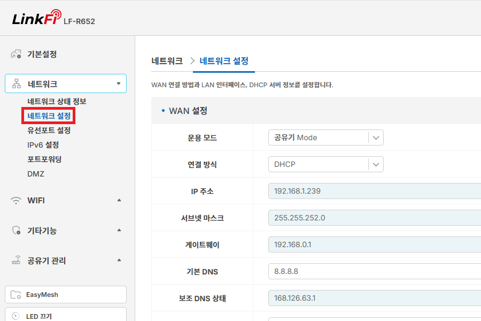The image size is (481, 321).
Task: Click the router icon beside 공유기 관리
Action: [x=16, y=260]
